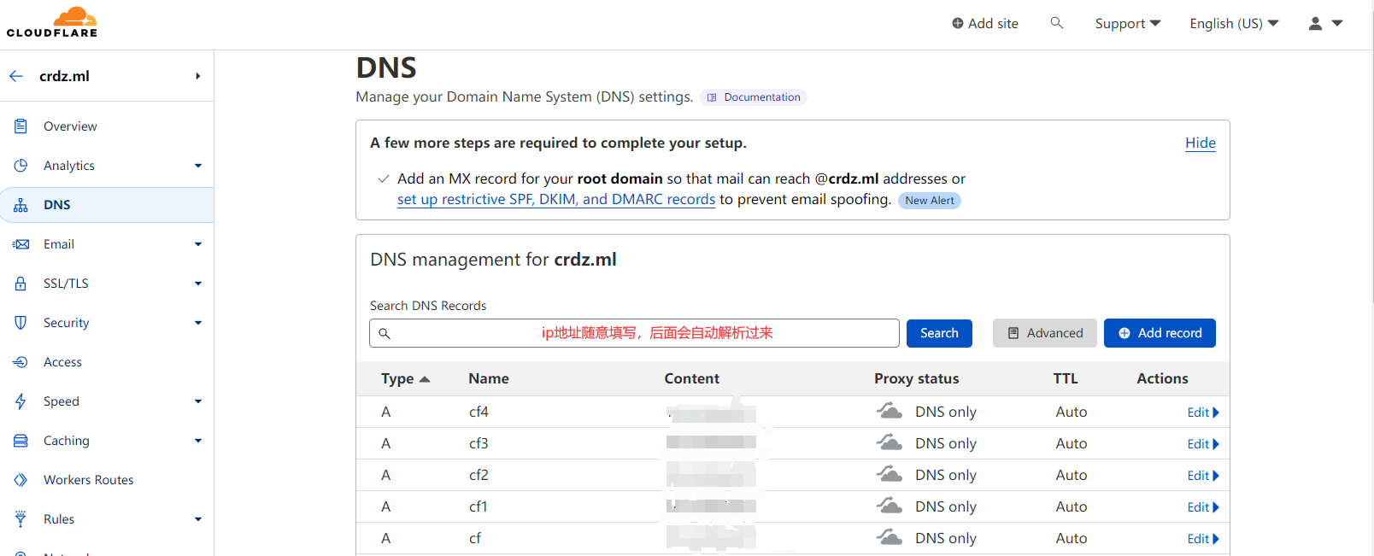Open the English (US) language dropdown

coord(1234,24)
